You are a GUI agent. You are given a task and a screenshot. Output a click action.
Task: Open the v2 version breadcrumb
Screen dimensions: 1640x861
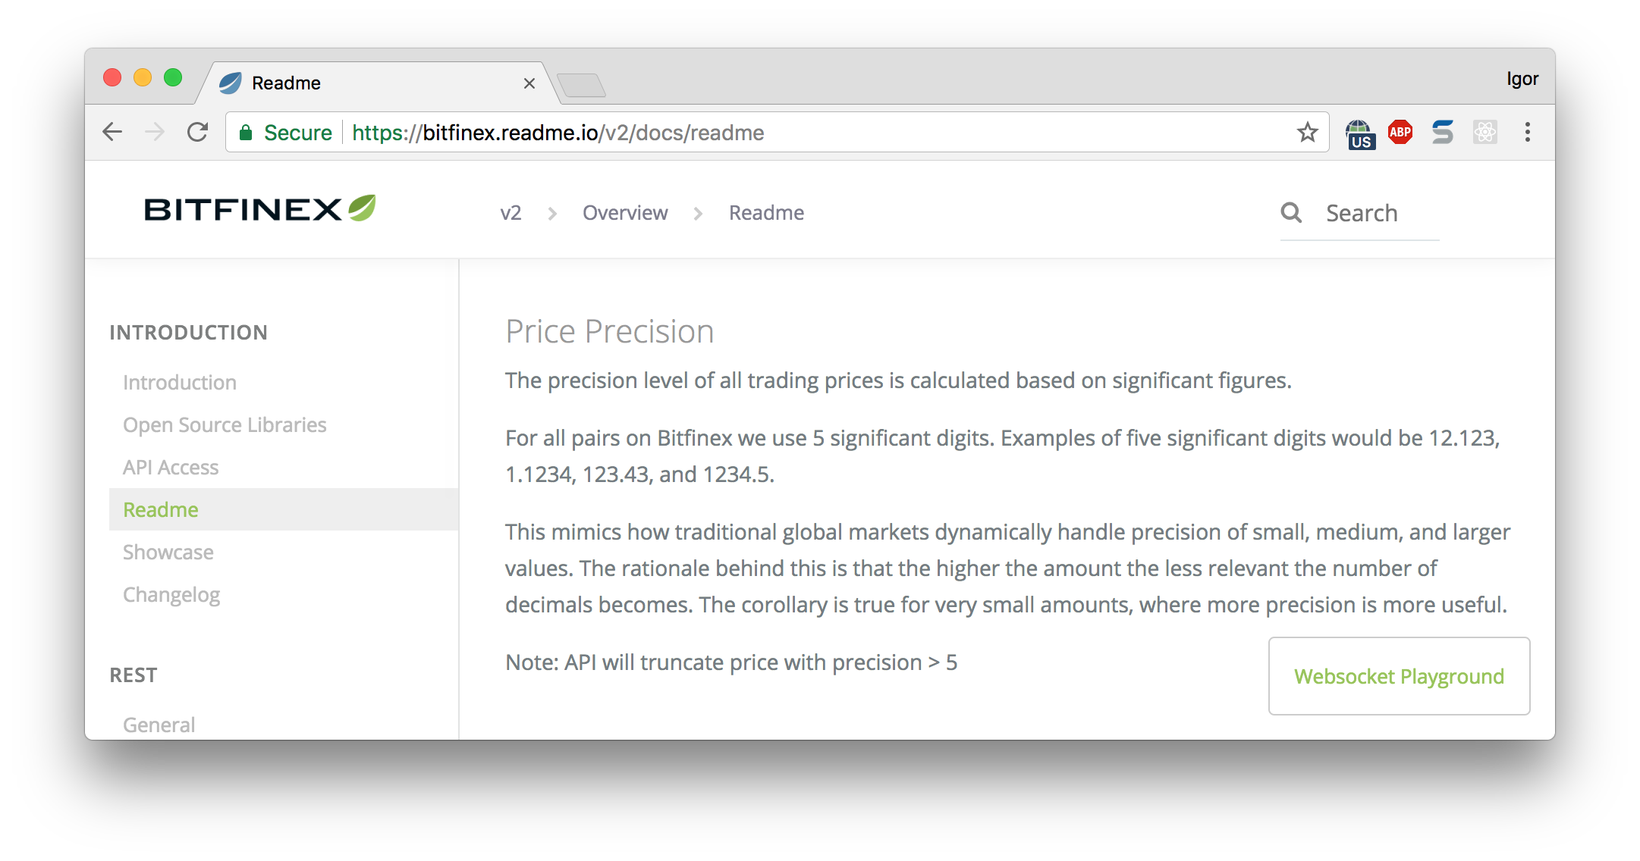[510, 213]
